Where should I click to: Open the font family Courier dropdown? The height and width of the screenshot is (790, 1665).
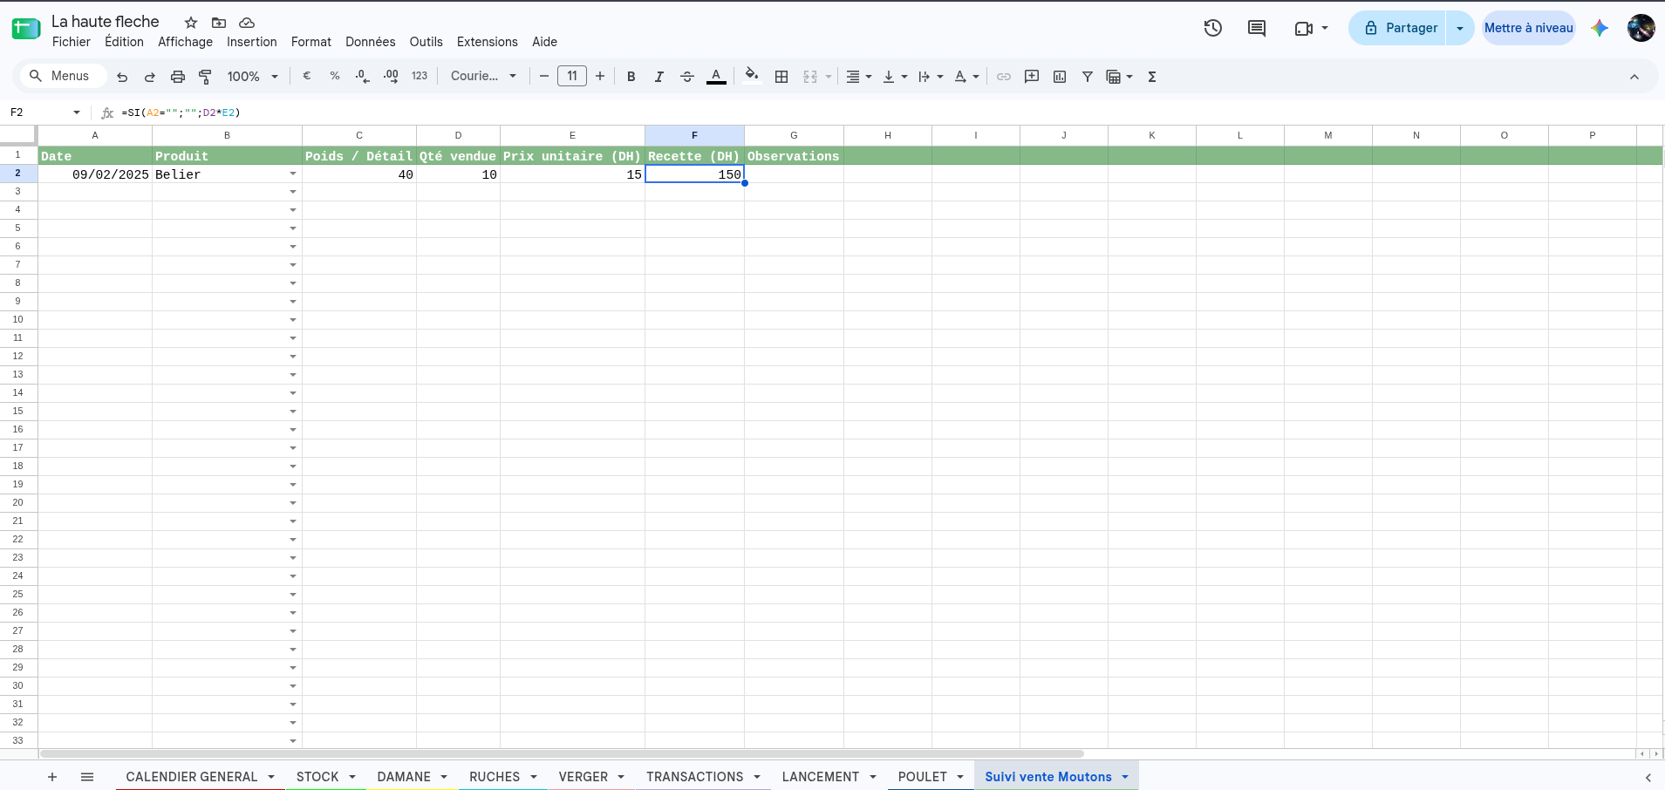pyautogui.click(x=483, y=77)
